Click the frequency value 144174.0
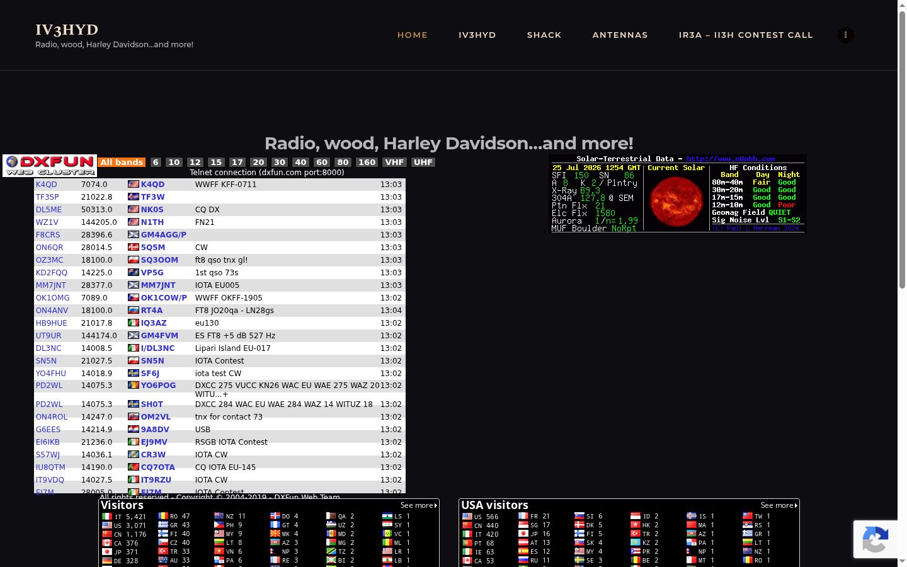 click(x=99, y=336)
